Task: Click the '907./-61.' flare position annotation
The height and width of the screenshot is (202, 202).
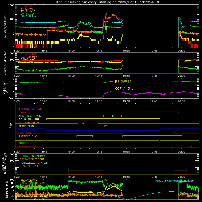Action: click(124, 89)
